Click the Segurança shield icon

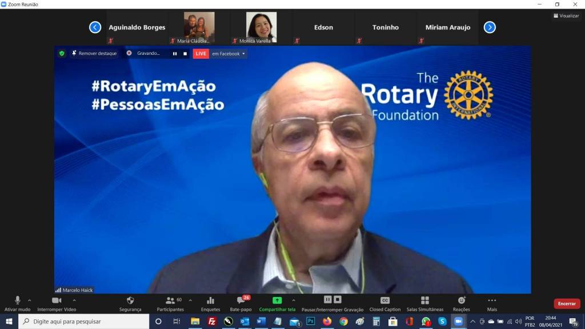[x=130, y=300]
